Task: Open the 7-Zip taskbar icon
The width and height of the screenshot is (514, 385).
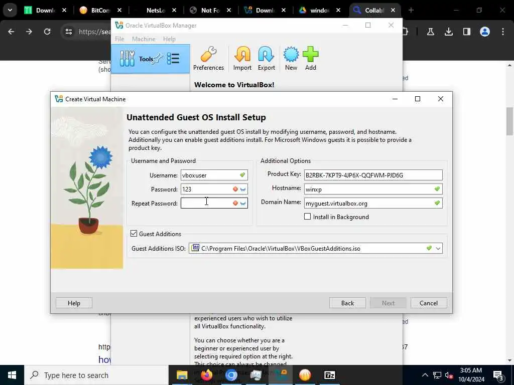Action: point(329,375)
